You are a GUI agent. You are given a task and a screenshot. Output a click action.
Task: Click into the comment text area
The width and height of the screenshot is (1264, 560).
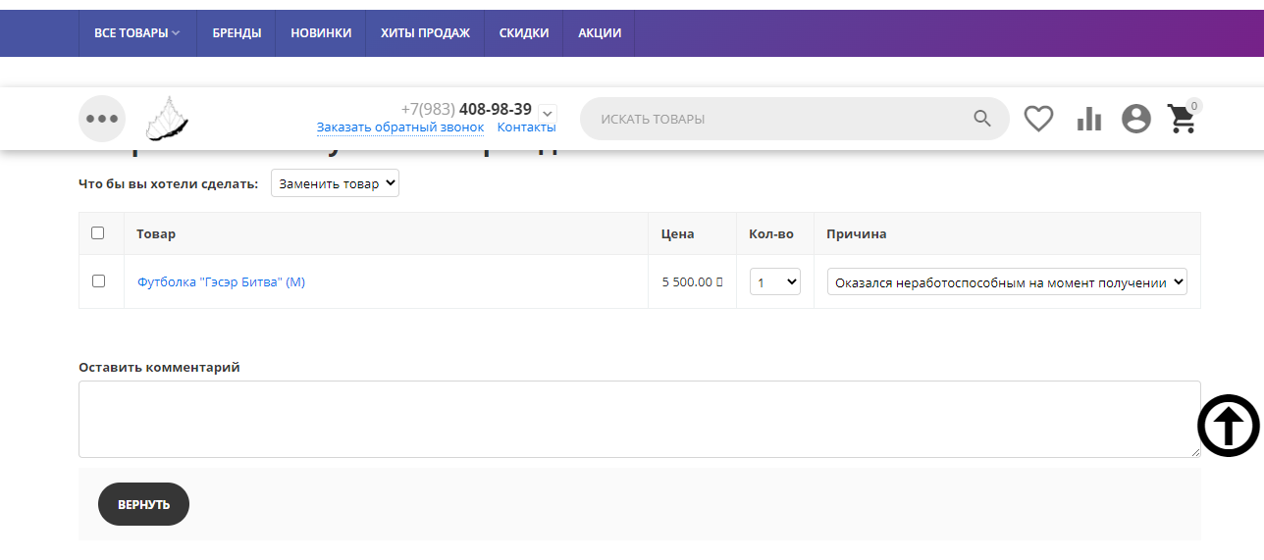638,419
